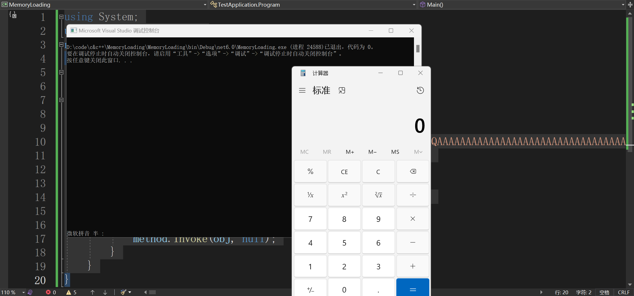The height and width of the screenshot is (296, 634).
Task: Click the debug console vertical scrollbar thumb
Action: [418, 49]
